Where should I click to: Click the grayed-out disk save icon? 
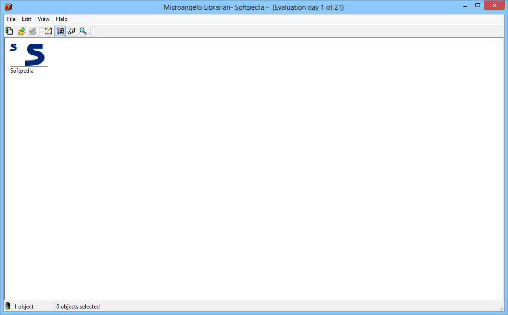click(x=33, y=31)
